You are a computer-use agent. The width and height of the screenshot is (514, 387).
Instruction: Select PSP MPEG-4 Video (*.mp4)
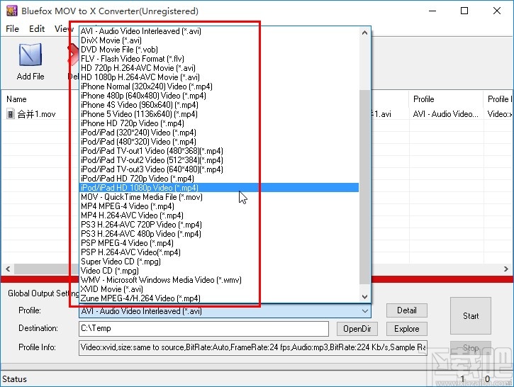click(x=219, y=243)
